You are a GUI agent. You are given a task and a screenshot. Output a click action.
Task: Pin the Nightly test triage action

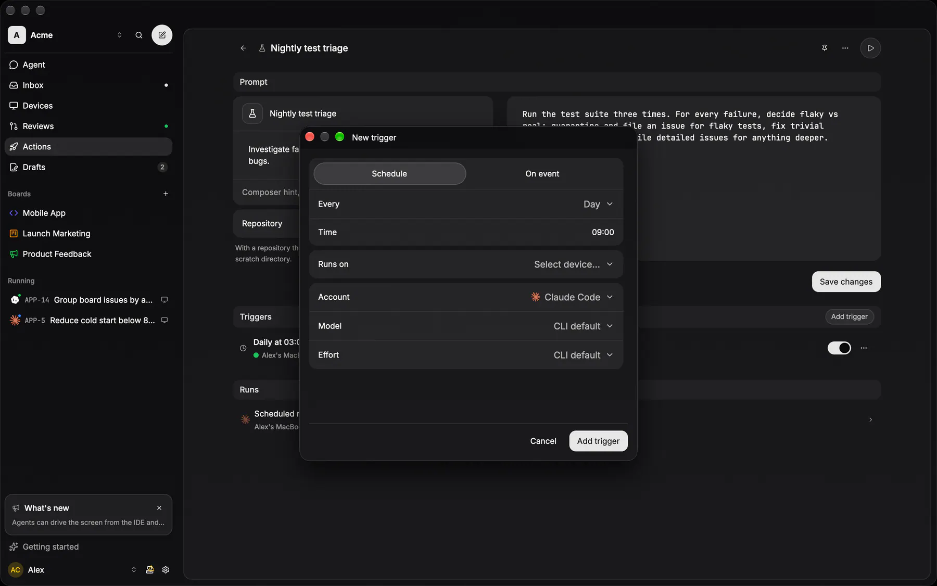pyautogui.click(x=825, y=48)
